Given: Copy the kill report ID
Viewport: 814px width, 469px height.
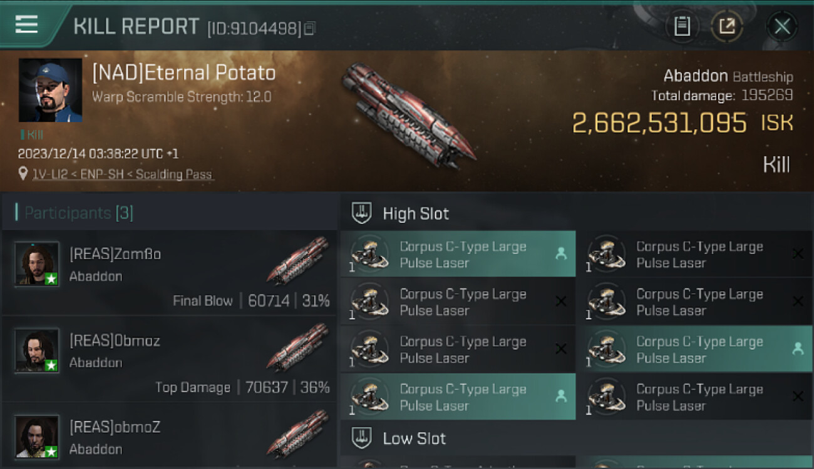Looking at the screenshot, I should click(x=310, y=28).
